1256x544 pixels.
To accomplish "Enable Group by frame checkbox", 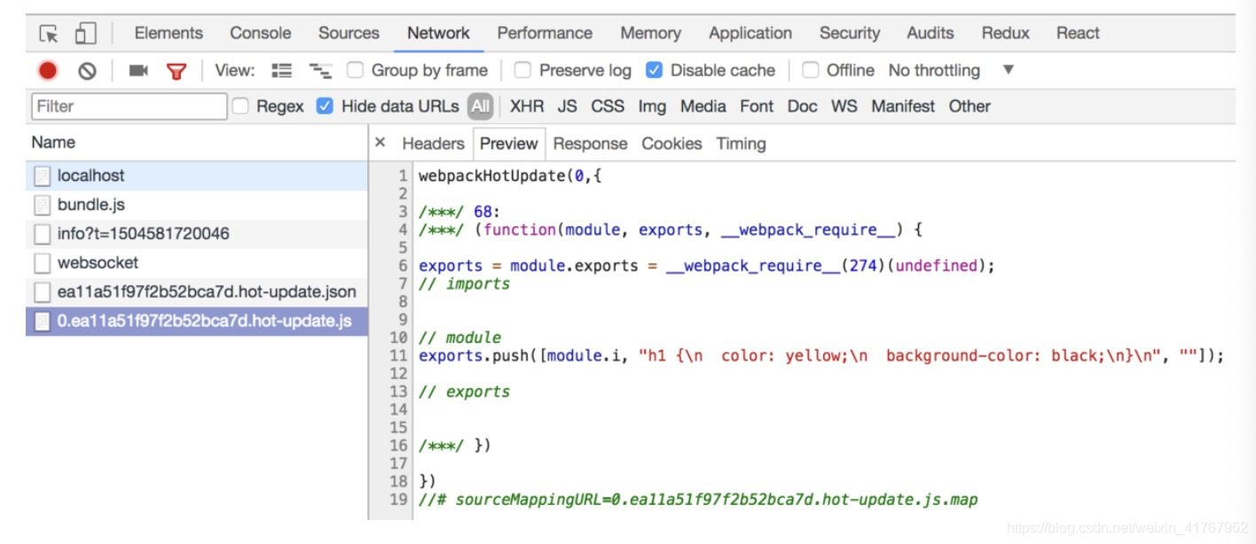I will coord(355,70).
